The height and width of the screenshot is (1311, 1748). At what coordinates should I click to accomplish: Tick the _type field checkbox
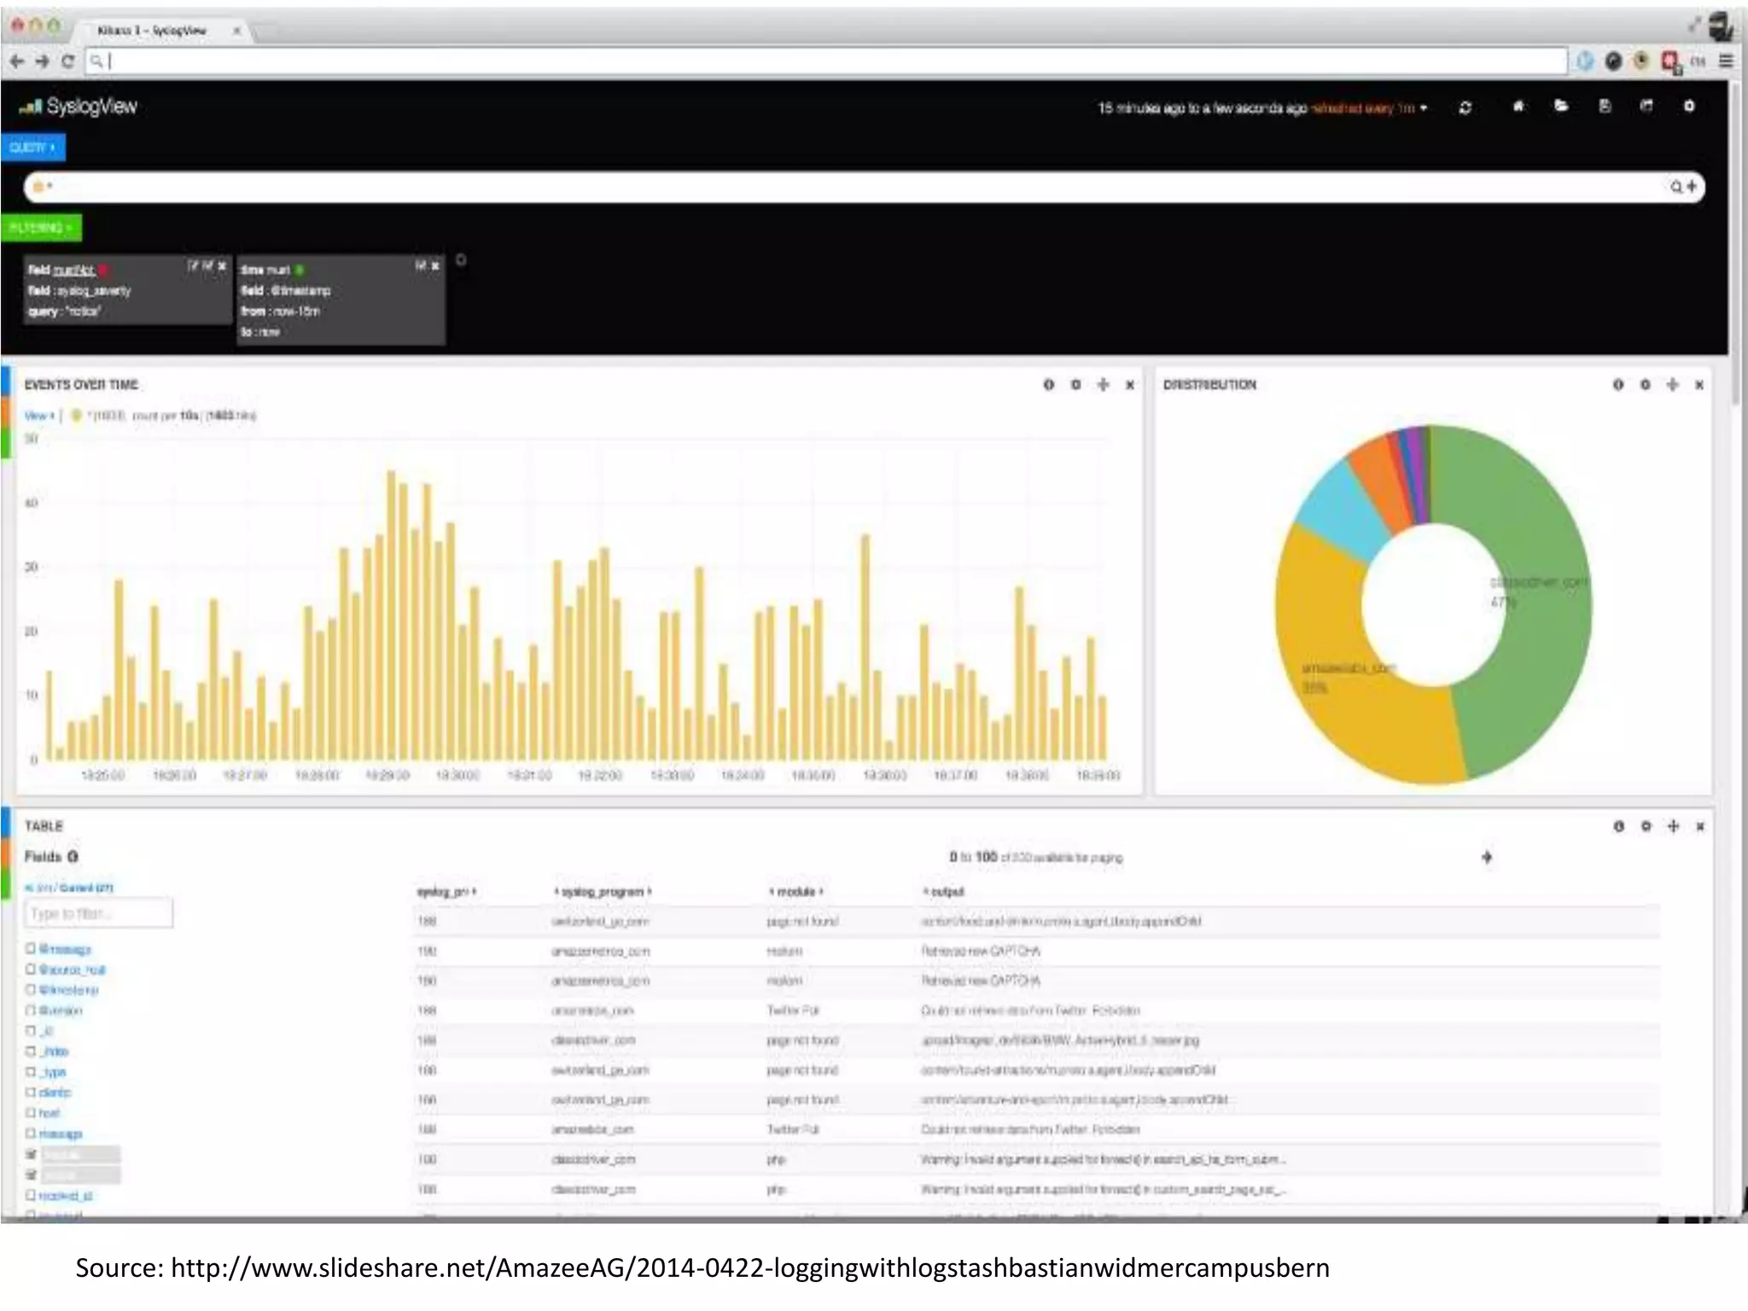31,1072
